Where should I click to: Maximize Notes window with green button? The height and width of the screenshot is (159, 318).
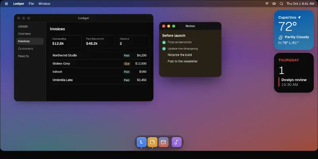point(174,26)
